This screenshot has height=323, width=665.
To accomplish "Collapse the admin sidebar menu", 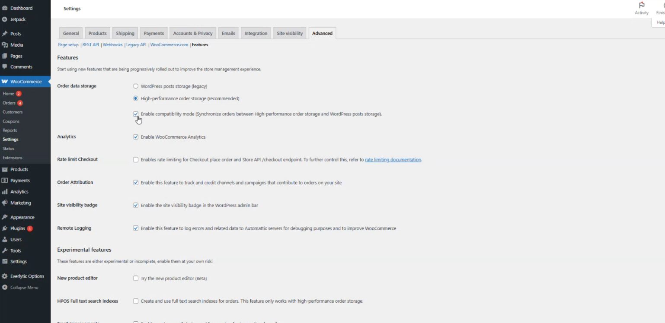I will (24, 288).
